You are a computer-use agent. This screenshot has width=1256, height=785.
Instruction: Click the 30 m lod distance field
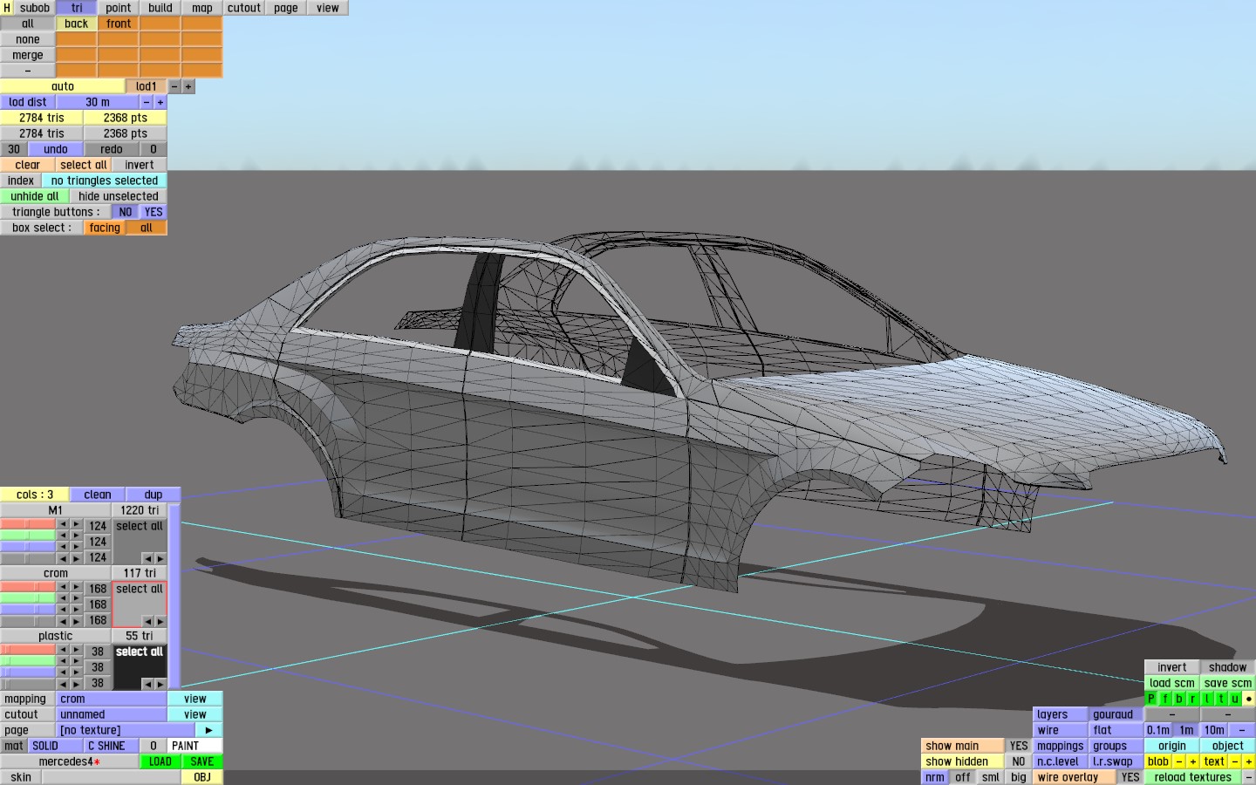pyautogui.click(x=98, y=102)
